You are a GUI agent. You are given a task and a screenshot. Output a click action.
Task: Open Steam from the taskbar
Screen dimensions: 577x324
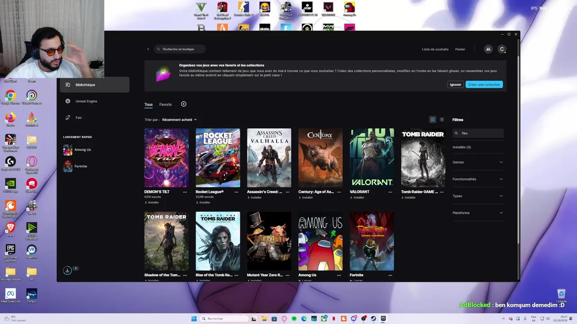(x=373, y=319)
